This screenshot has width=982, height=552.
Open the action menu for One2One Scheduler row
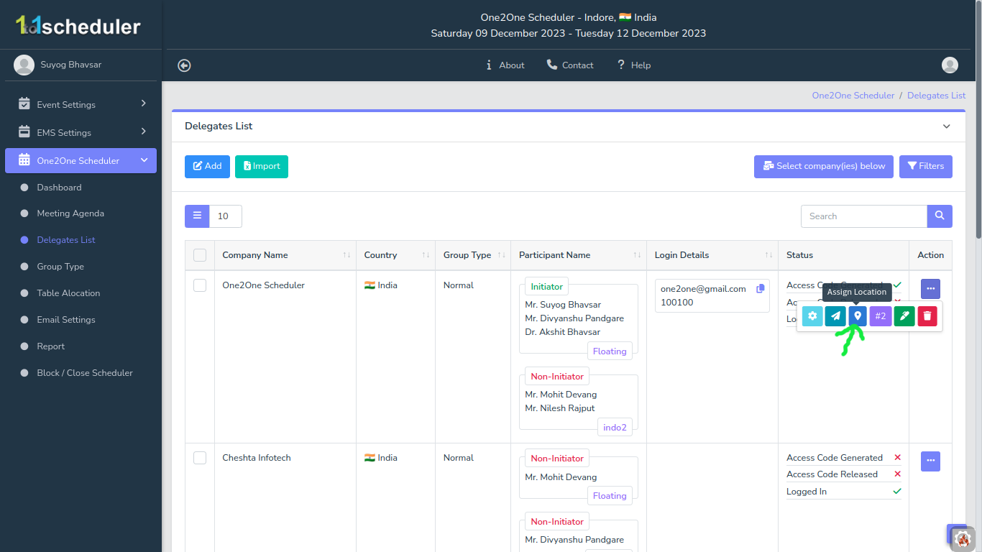930,289
